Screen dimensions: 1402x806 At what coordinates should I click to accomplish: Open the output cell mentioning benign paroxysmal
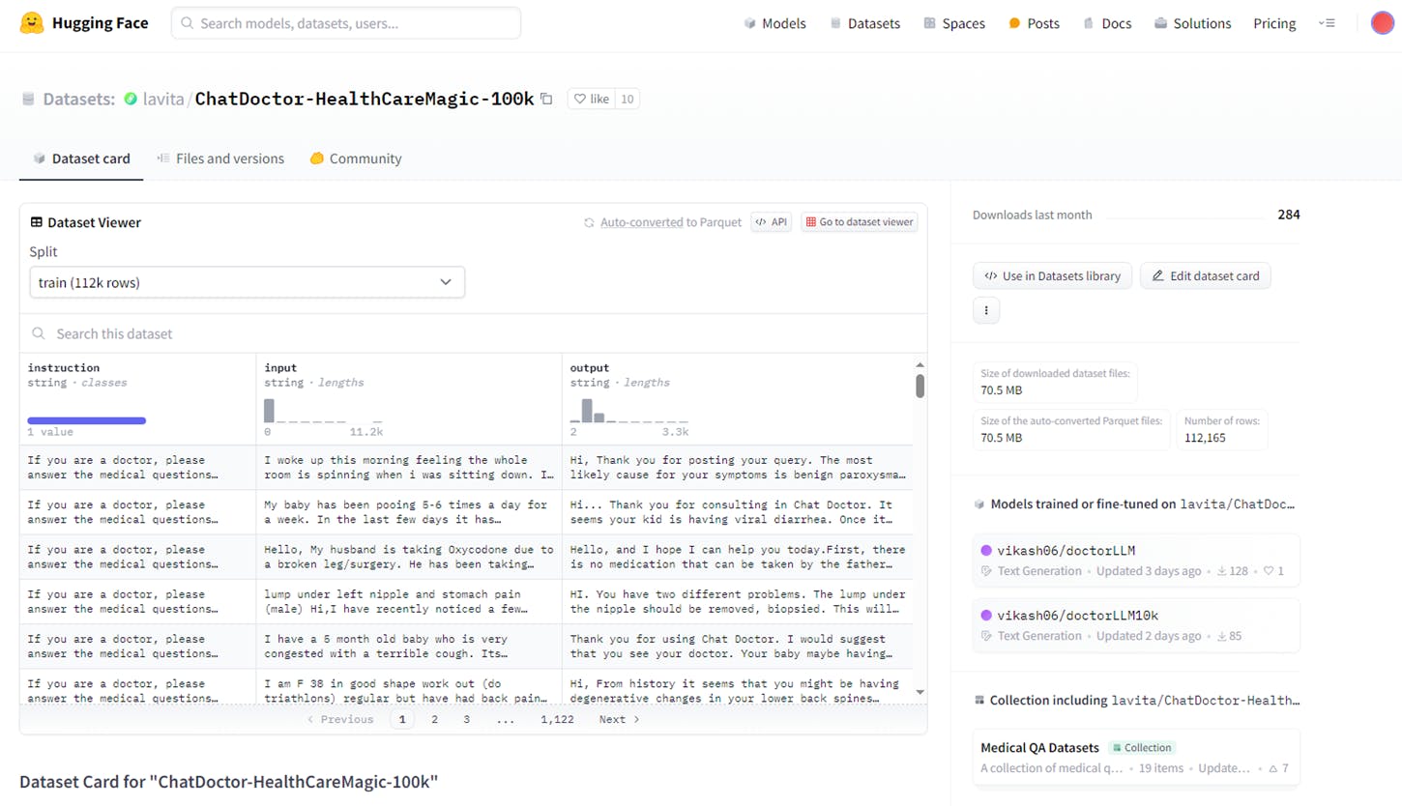[738, 468]
